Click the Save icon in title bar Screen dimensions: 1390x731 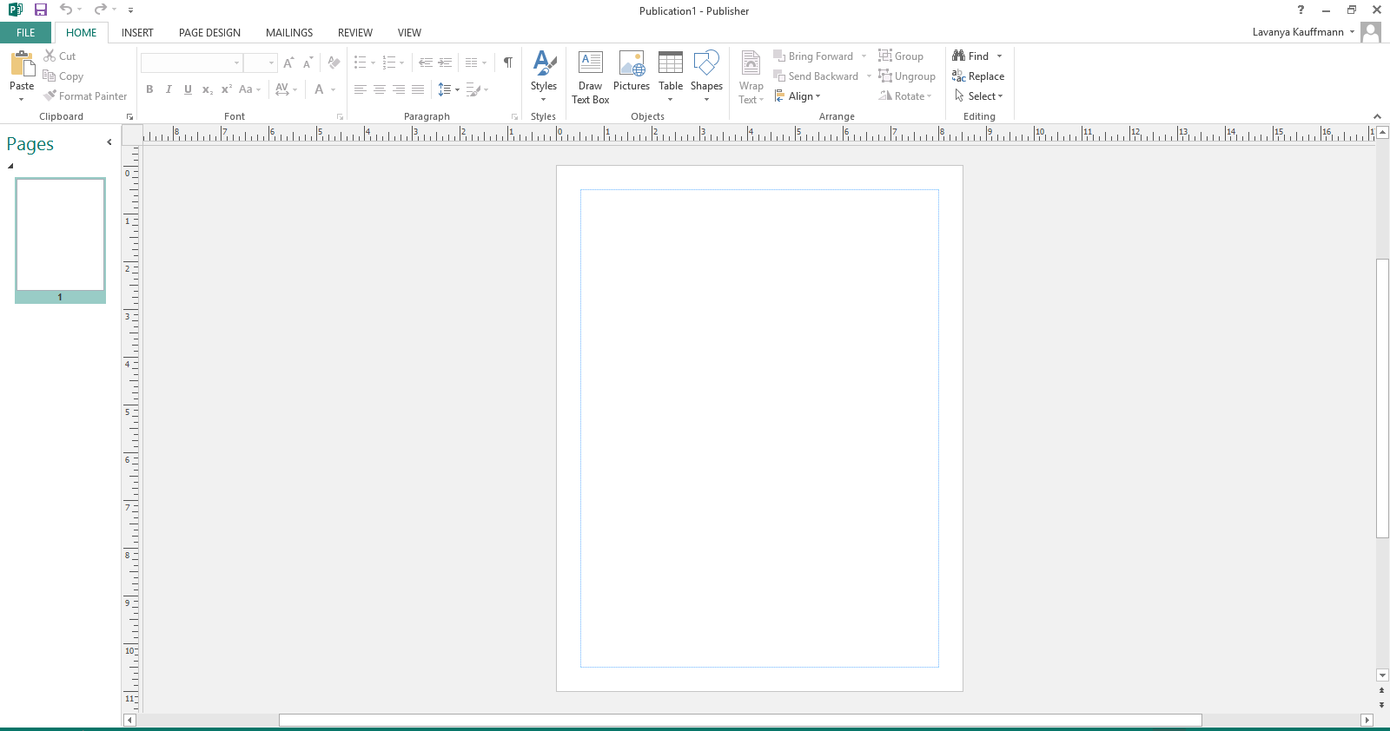41,10
